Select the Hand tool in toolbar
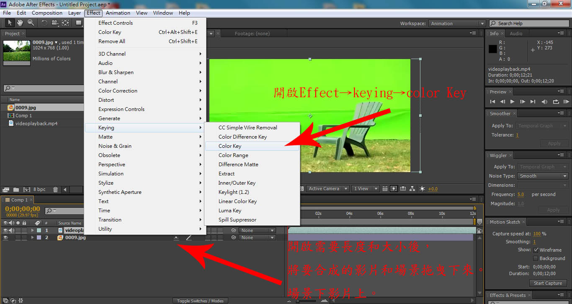 20,23
